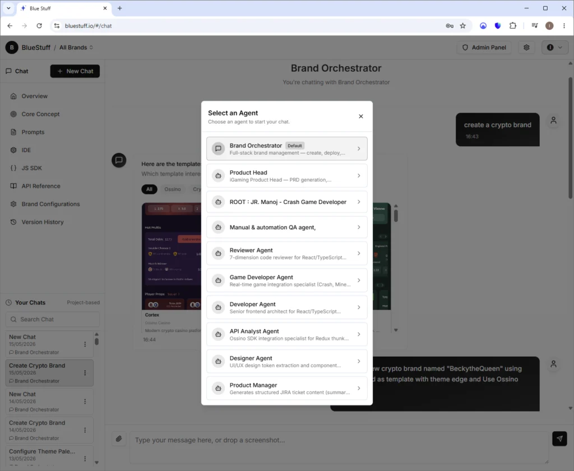This screenshot has height=471, width=574.
Task: Open IDE section
Action: pos(26,150)
